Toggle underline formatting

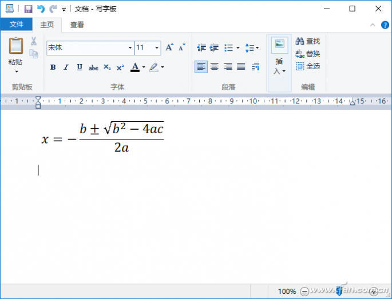pyautogui.click(x=80, y=67)
